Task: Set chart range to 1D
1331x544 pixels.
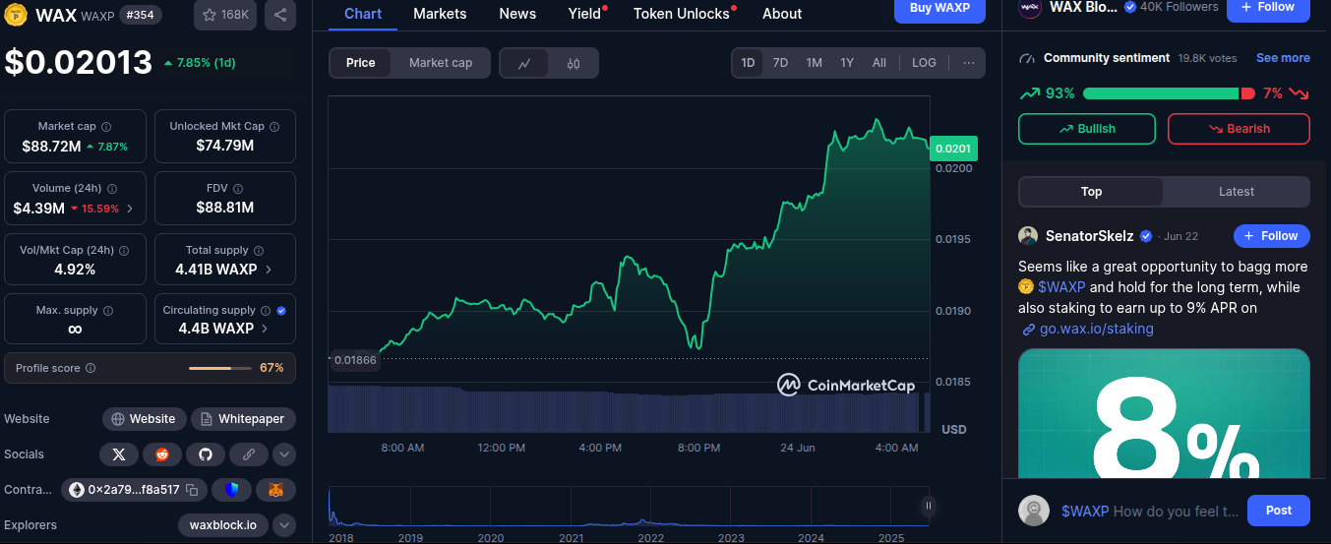Action: tap(748, 63)
